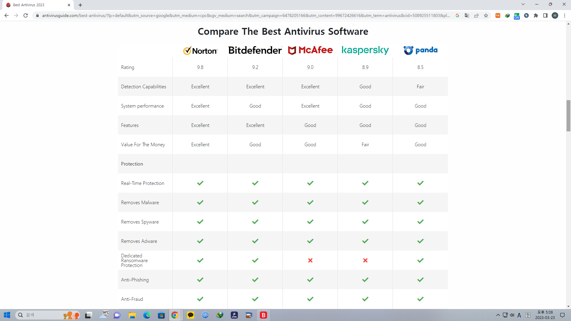
Task: Click the taskbar search box
Action: 48,315
